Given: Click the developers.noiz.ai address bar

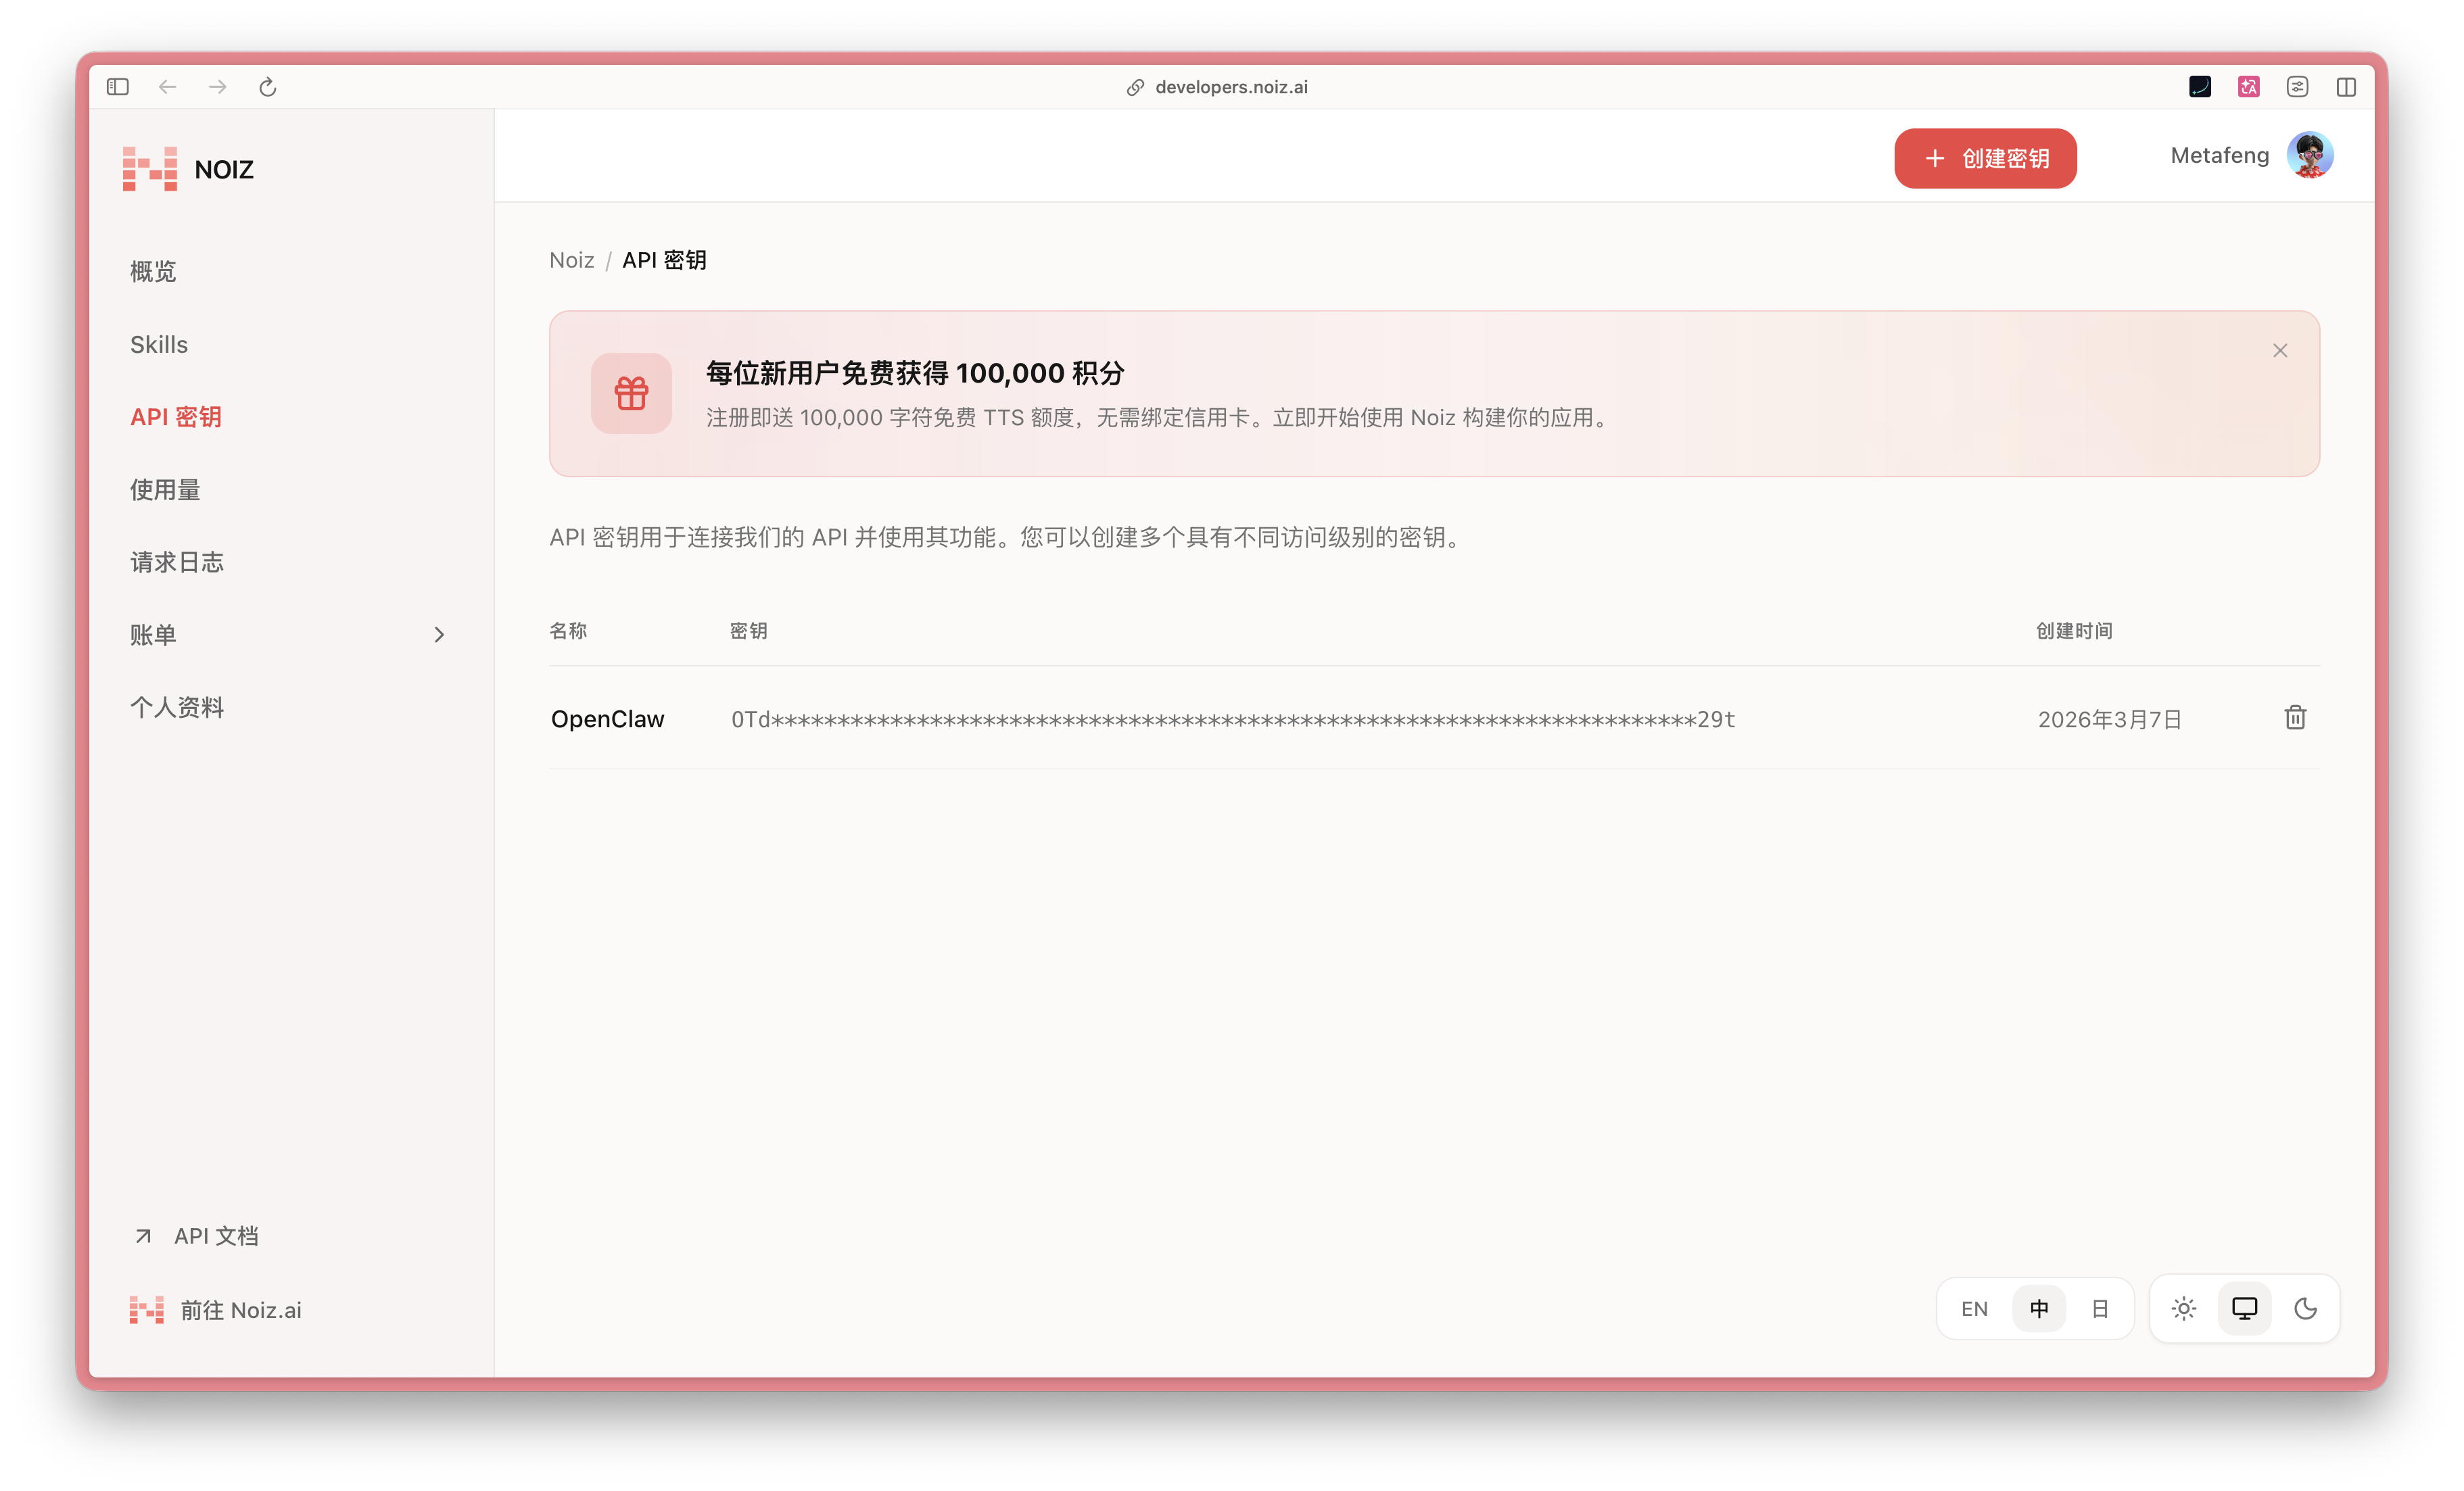Looking at the screenshot, I should [x=1217, y=87].
